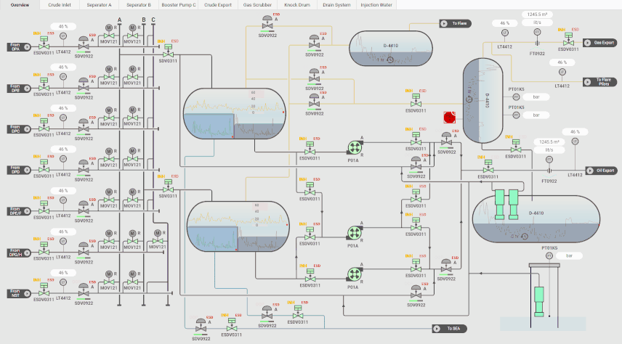Image resolution: width=622 pixels, height=344 pixels.
Task: Click the ESDV0311 valve on From DPA line
Action: (44, 46)
